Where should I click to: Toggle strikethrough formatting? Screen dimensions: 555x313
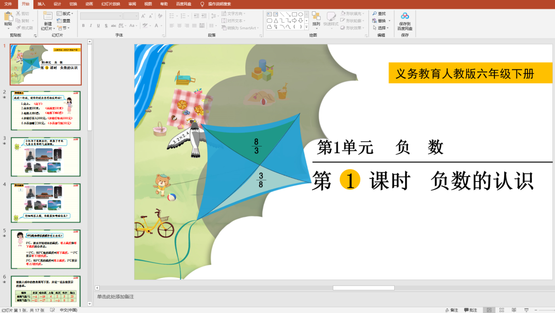point(105,25)
